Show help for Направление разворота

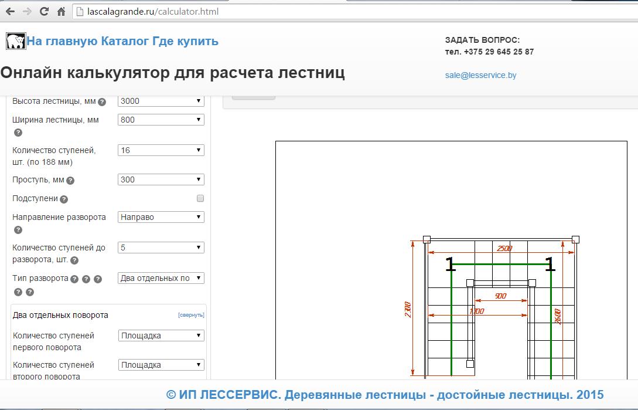[x=18, y=230]
